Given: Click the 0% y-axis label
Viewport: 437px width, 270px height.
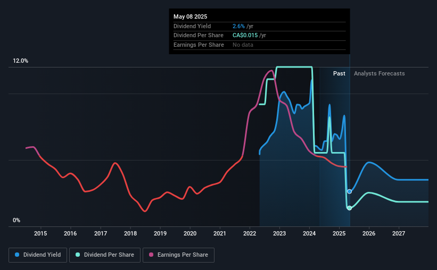Looking at the screenshot, I should 17,220.
